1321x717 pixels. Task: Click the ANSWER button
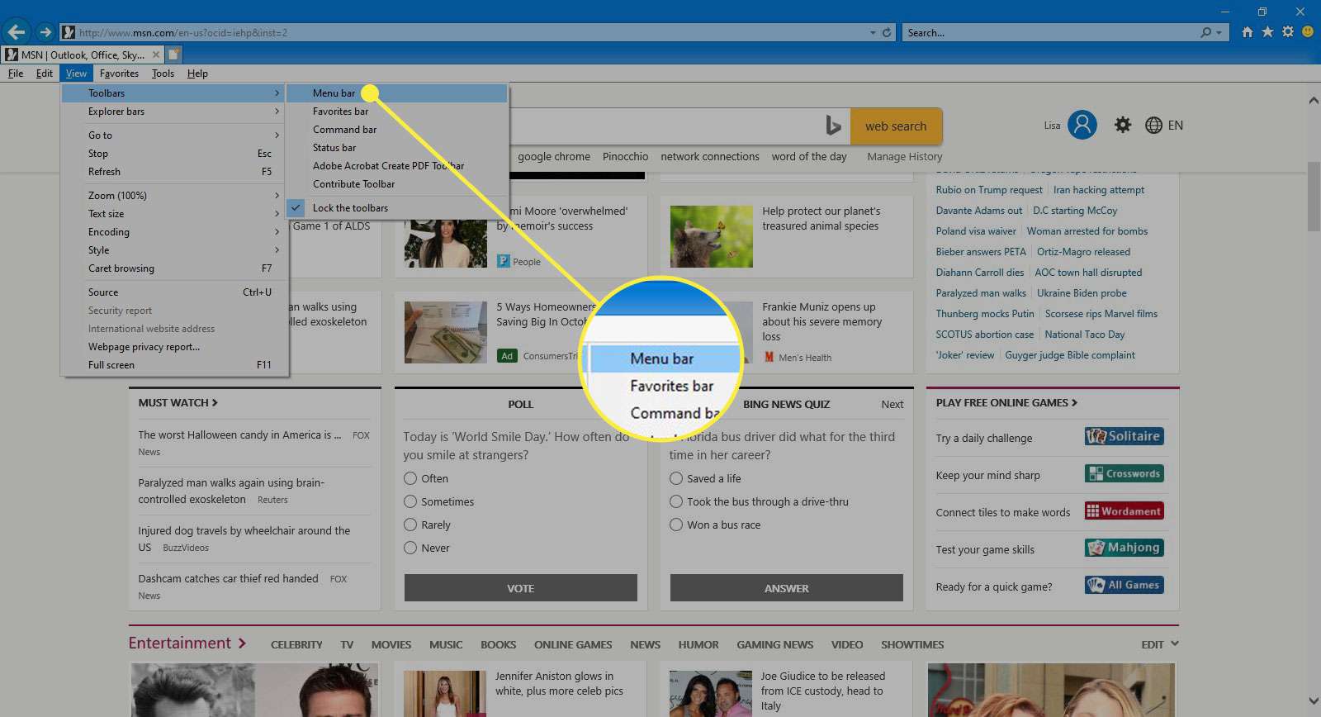tap(787, 588)
